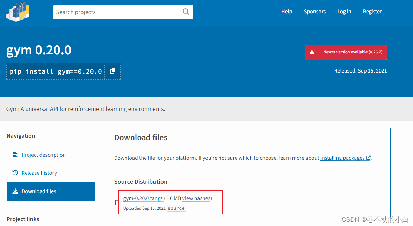Click the view hashes link

tap(196, 198)
